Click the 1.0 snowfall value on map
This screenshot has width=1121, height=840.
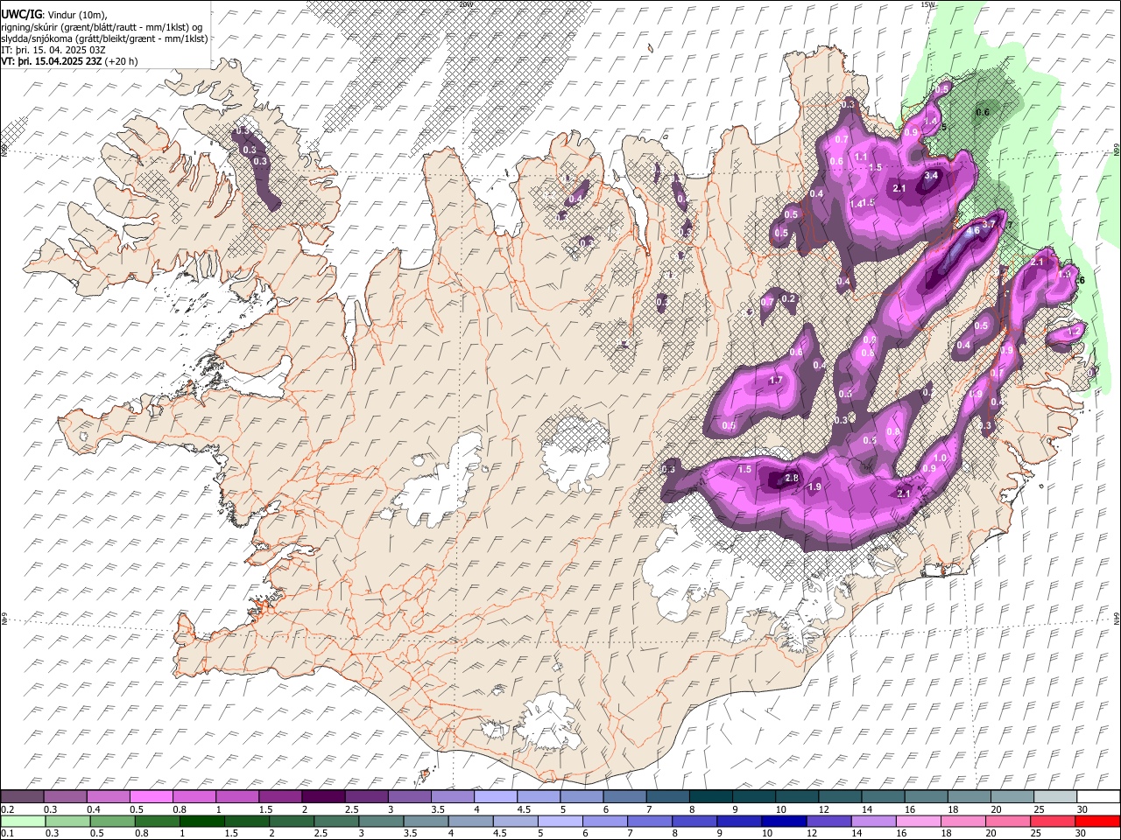pyautogui.click(x=941, y=458)
